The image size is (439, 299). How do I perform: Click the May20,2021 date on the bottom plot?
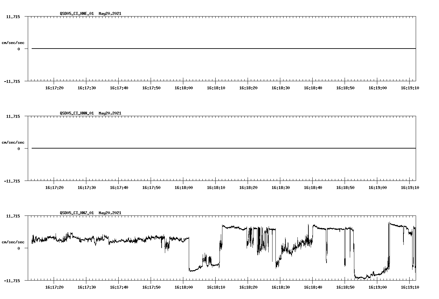(110, 213)
